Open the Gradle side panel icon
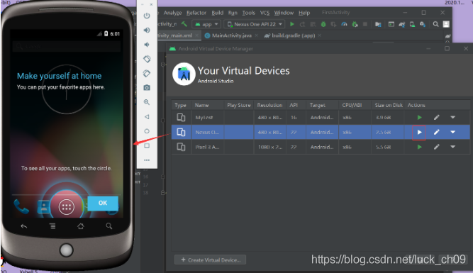Image resolution: width=473 pixels, height=273 pixels. click(x=447, y=36)
